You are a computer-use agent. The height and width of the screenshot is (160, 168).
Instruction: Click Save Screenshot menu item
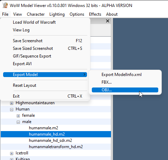[x=45, y=41]
